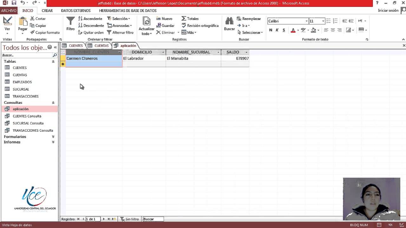Screen dimensions: 406x228
Task: Open the Calibri font name dropdown
Action: [307, 21]
